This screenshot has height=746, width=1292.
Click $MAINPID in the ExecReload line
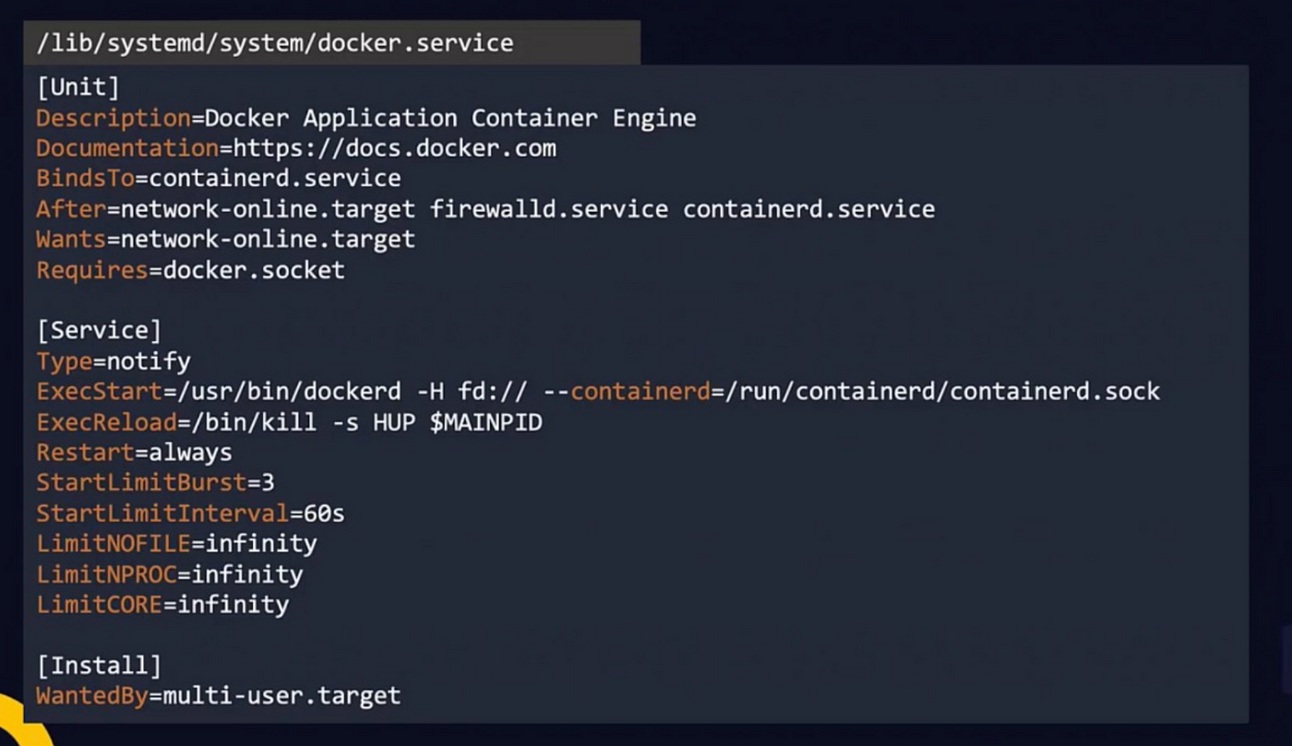click(x=486, y=422)
